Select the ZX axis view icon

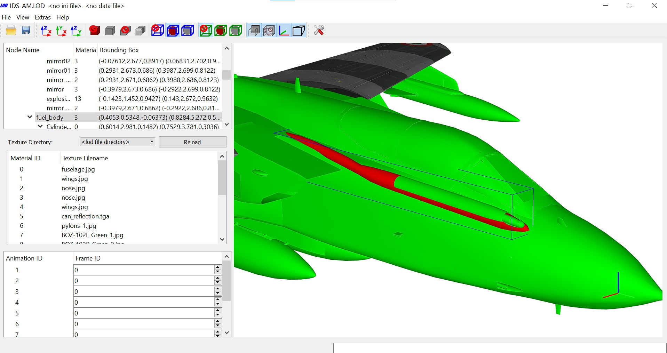[x=46, y=31]
